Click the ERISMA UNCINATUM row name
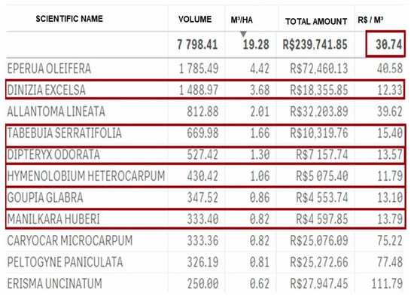This screenshot has width=414, height=296. [x=55, y=284]
